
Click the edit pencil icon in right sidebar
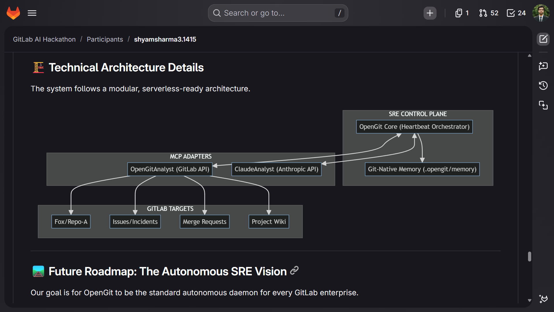pyautogui.click(x=543, y=39)
